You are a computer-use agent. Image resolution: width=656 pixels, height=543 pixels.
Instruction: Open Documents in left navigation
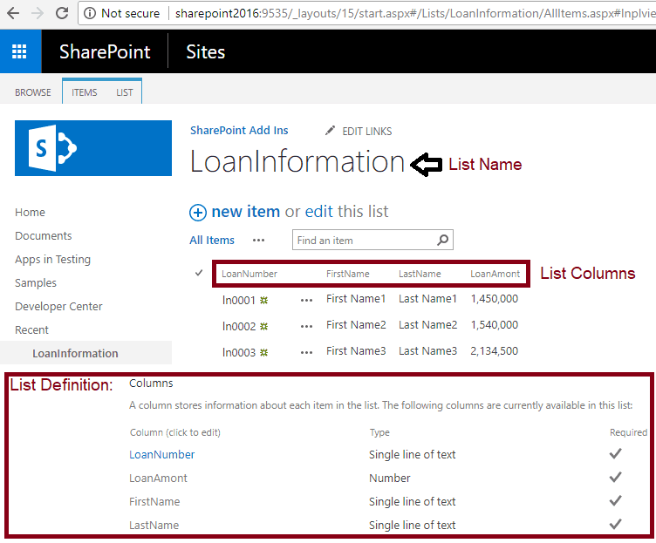[x=44, y=235]
